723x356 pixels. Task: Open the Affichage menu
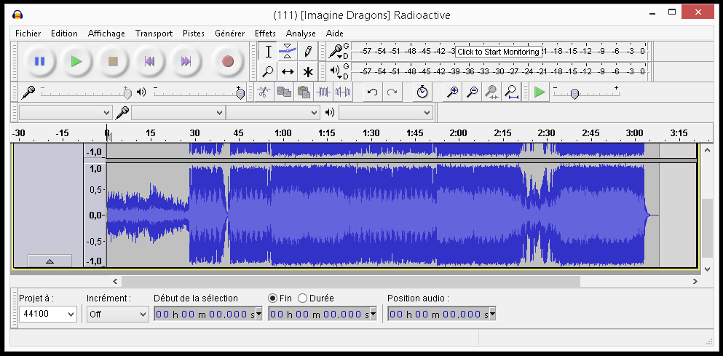(106, 33)
